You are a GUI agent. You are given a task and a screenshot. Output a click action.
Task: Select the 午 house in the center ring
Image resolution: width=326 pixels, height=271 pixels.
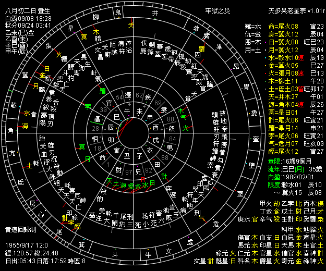click(x=127, y=111)
